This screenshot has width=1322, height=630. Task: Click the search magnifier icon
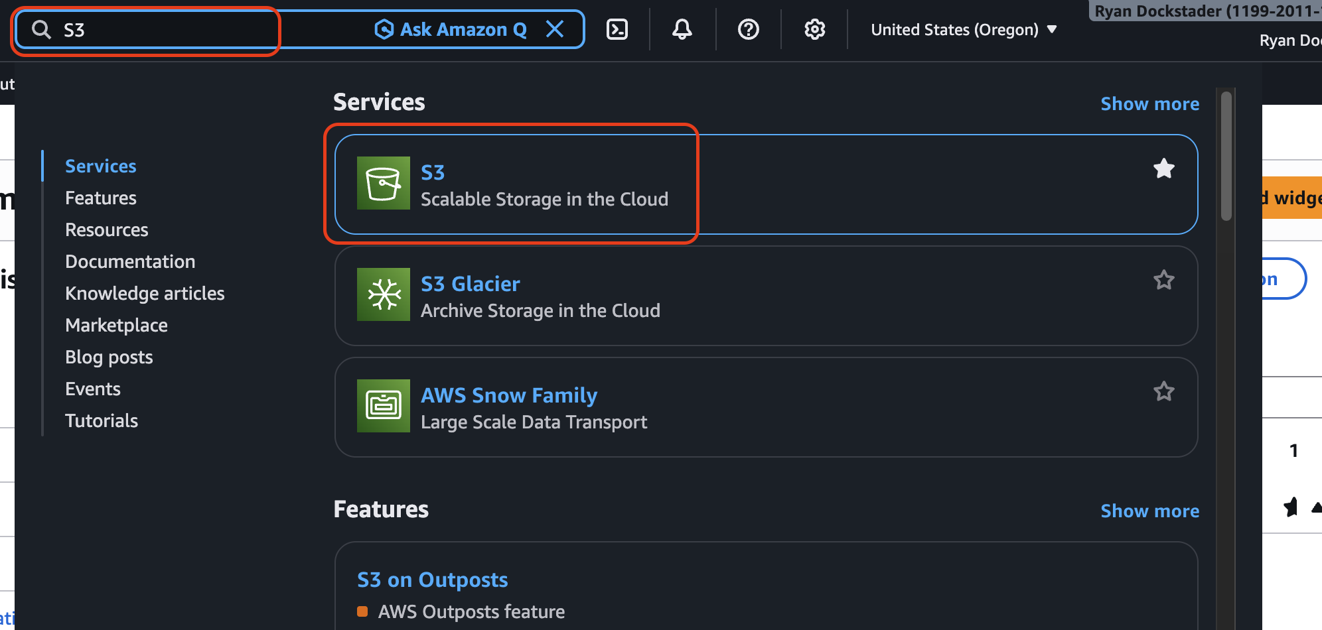41,30
